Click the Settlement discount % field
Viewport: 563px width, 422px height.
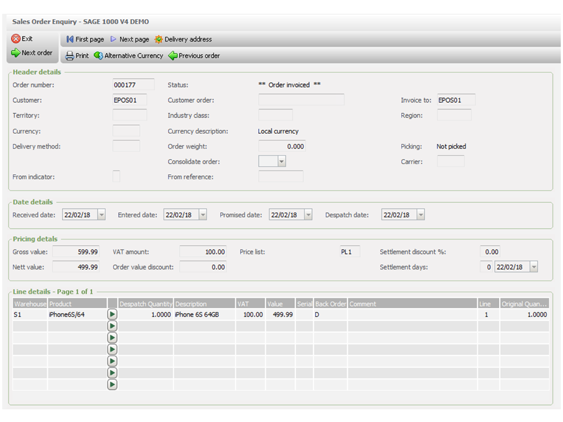click(x=490, y=252)
